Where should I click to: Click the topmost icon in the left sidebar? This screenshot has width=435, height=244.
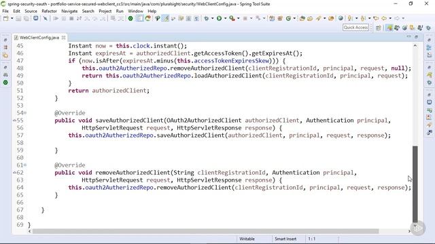[x=5, y=40]
